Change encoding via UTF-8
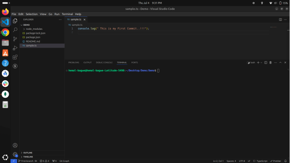This screenshot has width=290, height=163. (x=242, y=161)
